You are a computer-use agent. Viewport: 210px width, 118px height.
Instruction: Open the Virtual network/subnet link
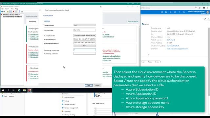click(173, 46)
